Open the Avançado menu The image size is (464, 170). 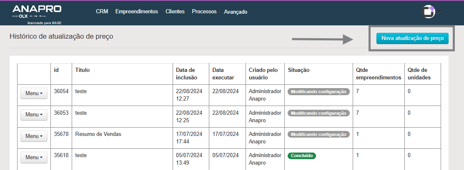click(x=236, y=12)
